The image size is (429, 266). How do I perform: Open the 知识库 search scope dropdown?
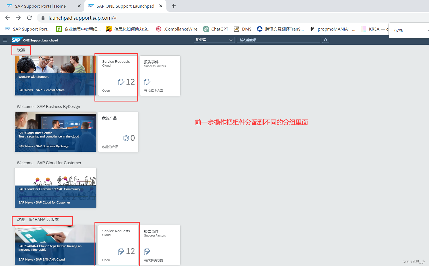pos(214,40)
